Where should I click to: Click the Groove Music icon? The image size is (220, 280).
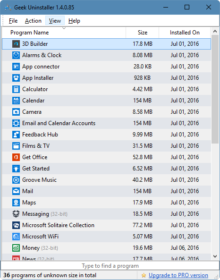(x=16, y=180)
